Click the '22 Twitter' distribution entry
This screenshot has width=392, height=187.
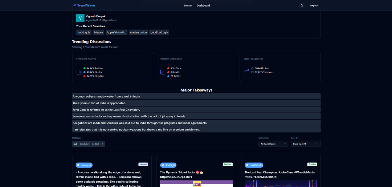[176, 76]
